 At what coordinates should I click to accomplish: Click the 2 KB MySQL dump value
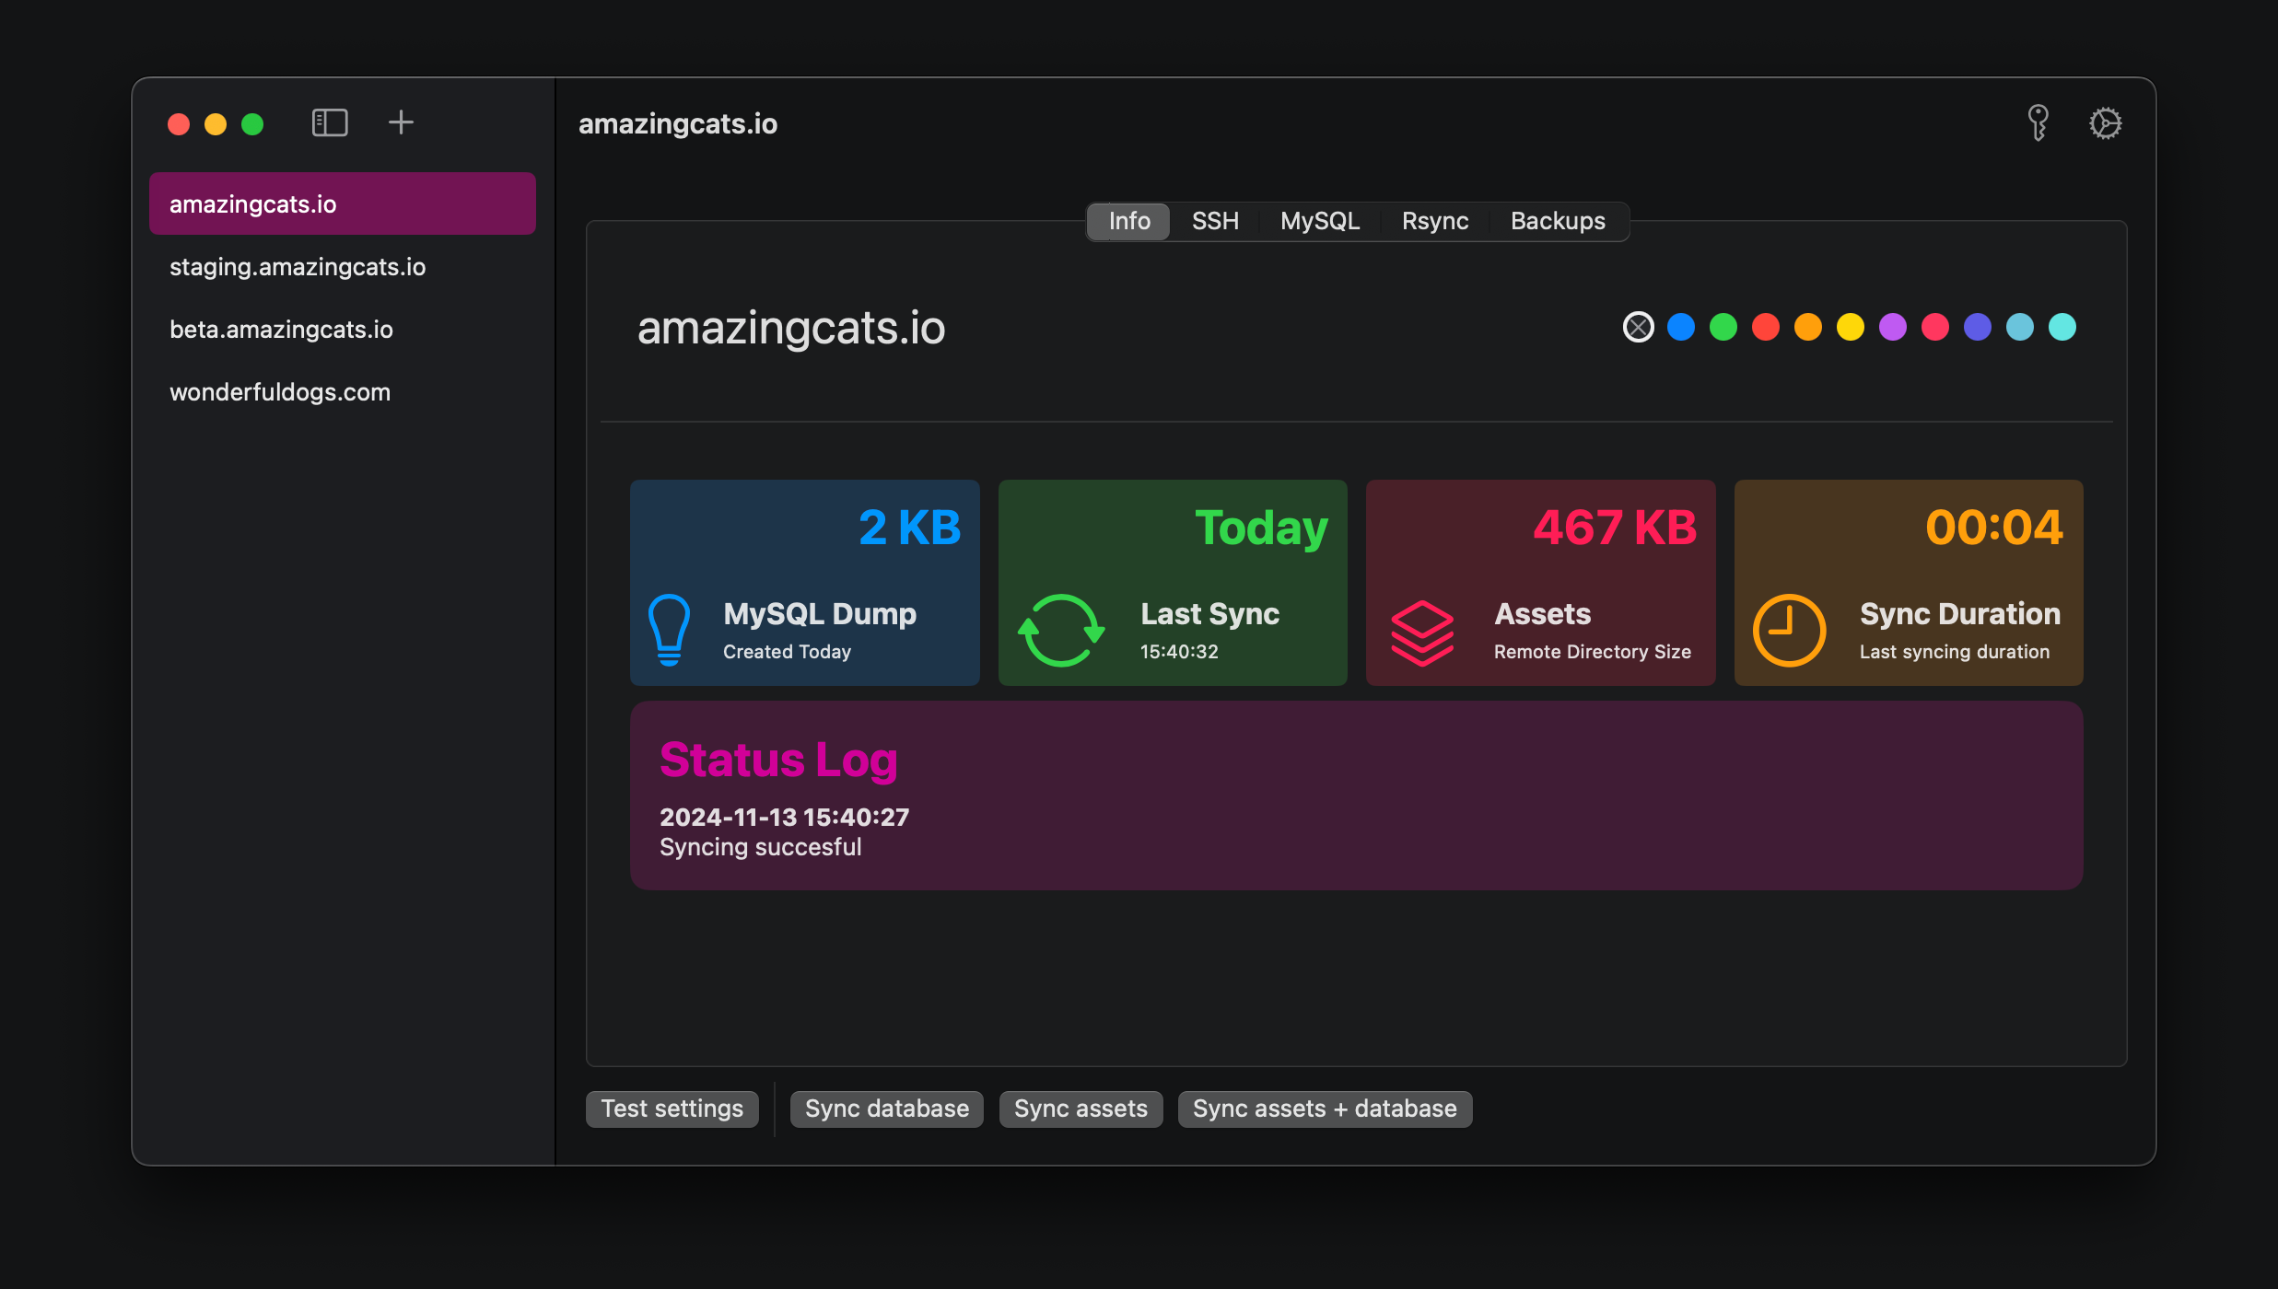pyautogui.click(x=909, y=528)
